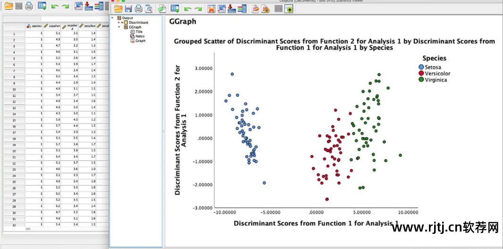
Task: Click Go to Case in Viewer toolbar
Action: click(x=222, y=8)
